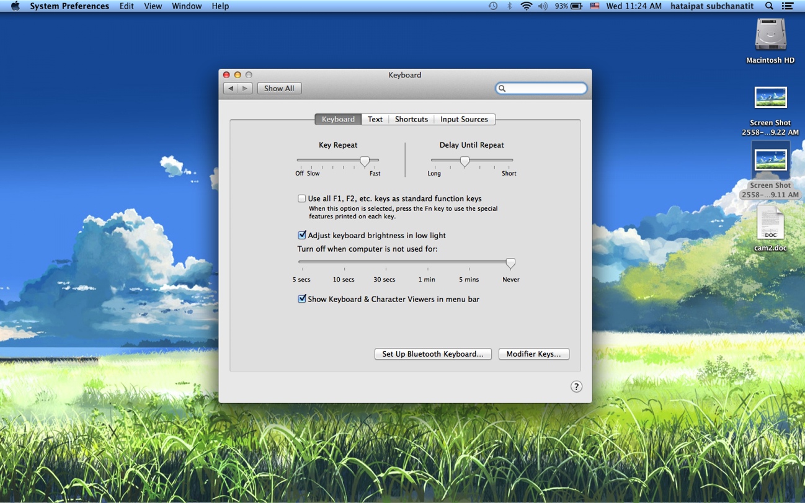Open the Apple menu icon
The image size is (805, 503).
tap(16, 6)
